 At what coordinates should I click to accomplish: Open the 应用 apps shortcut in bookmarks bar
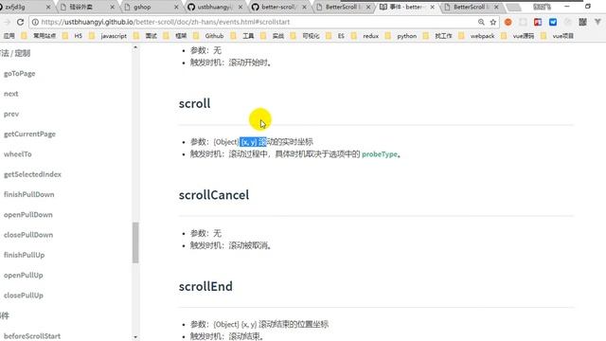point(9,36)
